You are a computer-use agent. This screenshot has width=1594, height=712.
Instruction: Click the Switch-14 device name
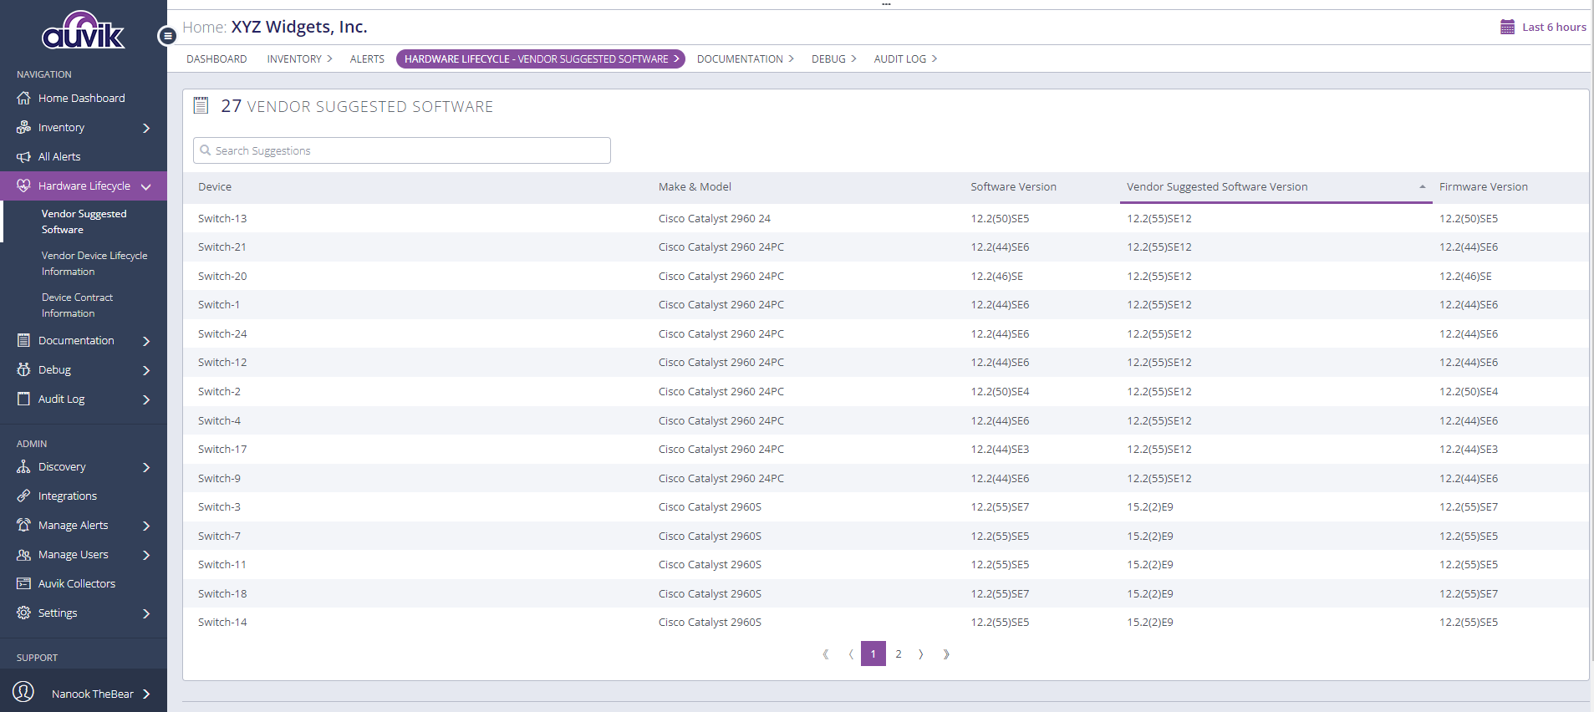click(222, 622)
